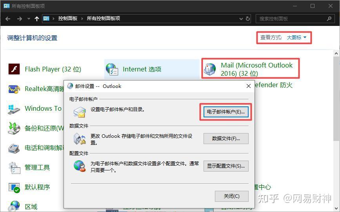
Task: Click the 区域 globe clock icon
Action: 14,206
